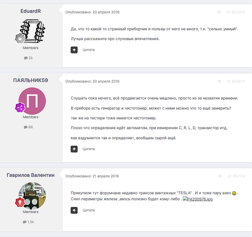Open Гаврилов Валентин's avatar photo
The width and height of the screenshot is (252, 237).
[x=32, y=196]
